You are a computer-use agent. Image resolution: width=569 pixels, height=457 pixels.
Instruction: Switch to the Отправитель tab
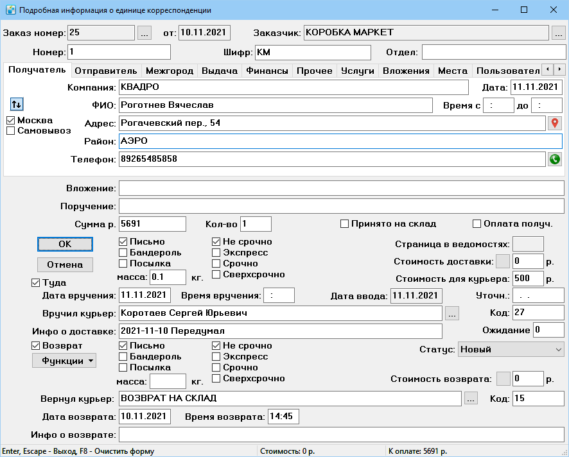coord(105,71)
